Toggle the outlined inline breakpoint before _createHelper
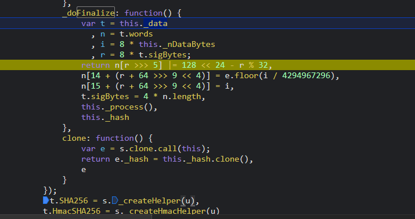Image resolution: width=415 pixels, height=219 pixels. coord(115,200)
